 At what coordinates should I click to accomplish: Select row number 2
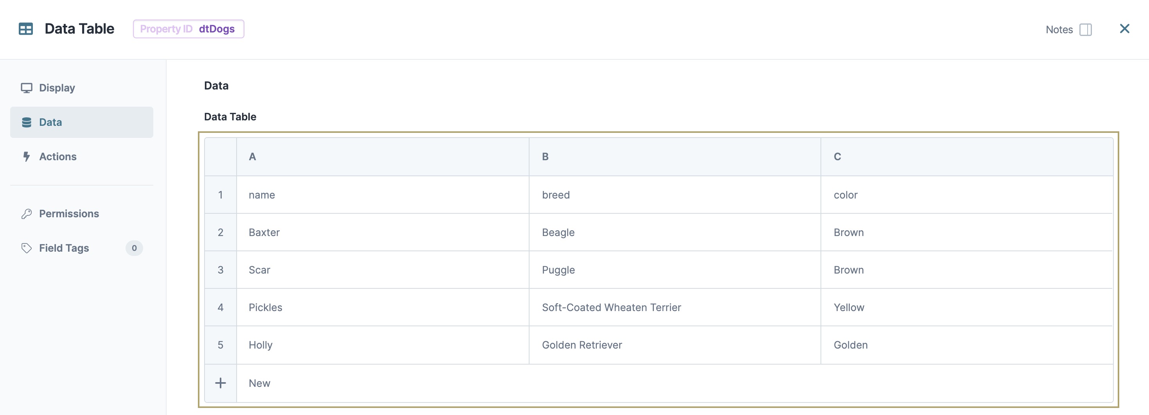click(x=220, y=232)
